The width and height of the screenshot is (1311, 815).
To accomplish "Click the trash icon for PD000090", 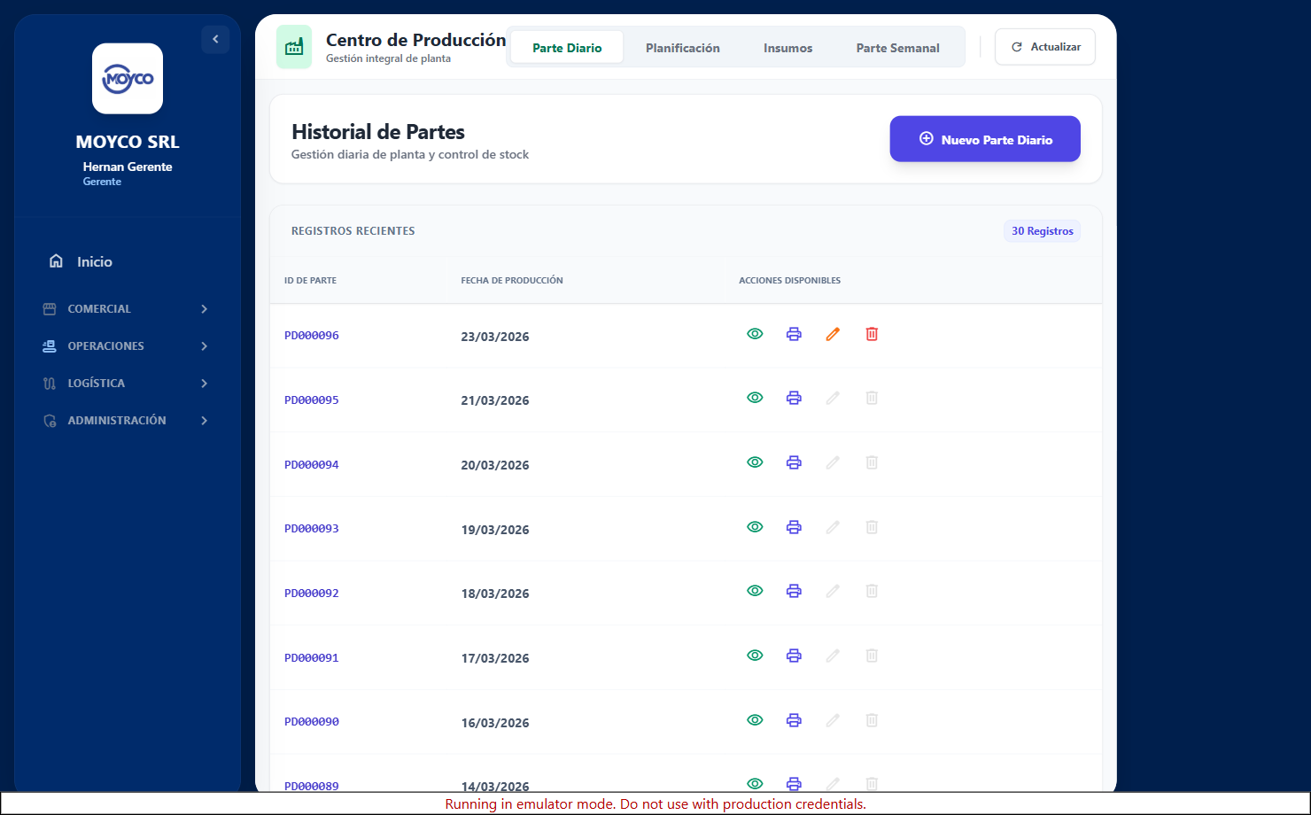I will 872,720.
